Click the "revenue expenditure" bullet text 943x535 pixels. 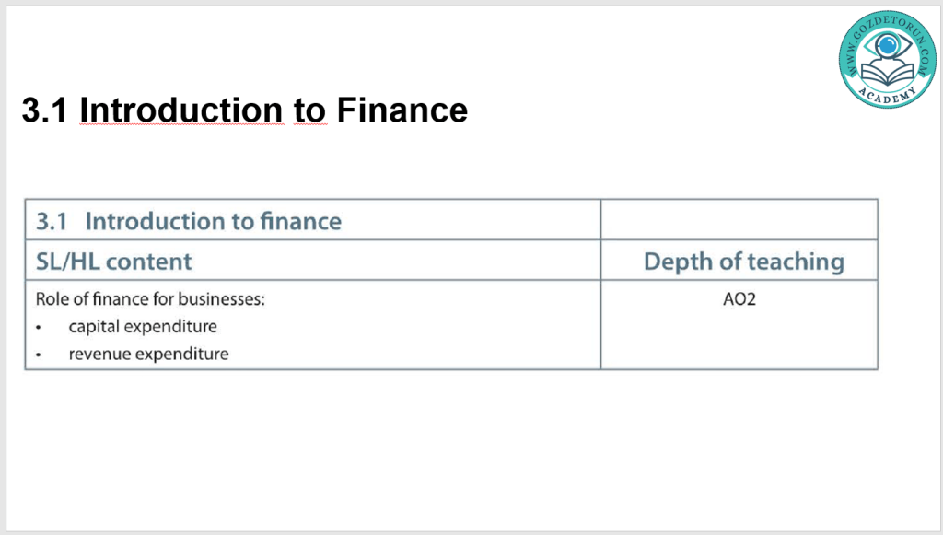tap(148, 354)
